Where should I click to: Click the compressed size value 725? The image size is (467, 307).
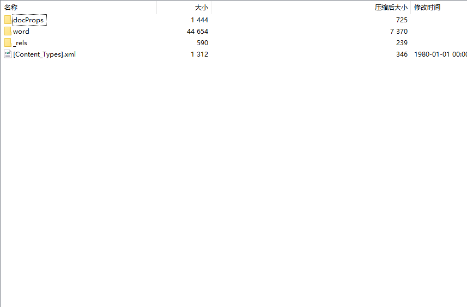tap(402, 20)
